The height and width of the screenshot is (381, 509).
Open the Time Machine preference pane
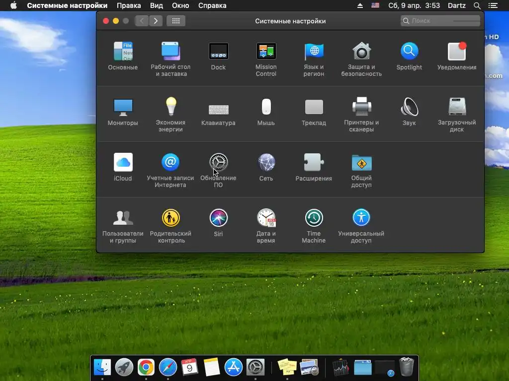(x=314, y=226)
